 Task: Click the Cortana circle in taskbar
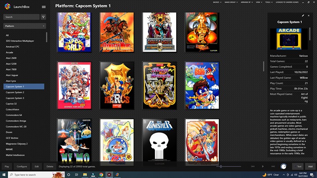point(69,174)
